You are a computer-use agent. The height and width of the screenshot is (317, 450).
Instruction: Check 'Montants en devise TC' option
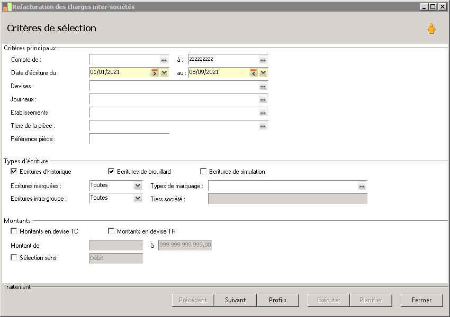coord(14,231)
